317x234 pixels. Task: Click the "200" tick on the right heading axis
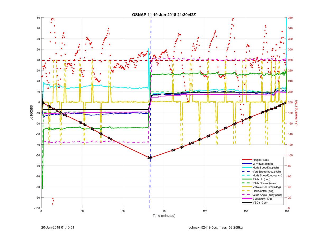pyautogui.click(x=290, y=102)
